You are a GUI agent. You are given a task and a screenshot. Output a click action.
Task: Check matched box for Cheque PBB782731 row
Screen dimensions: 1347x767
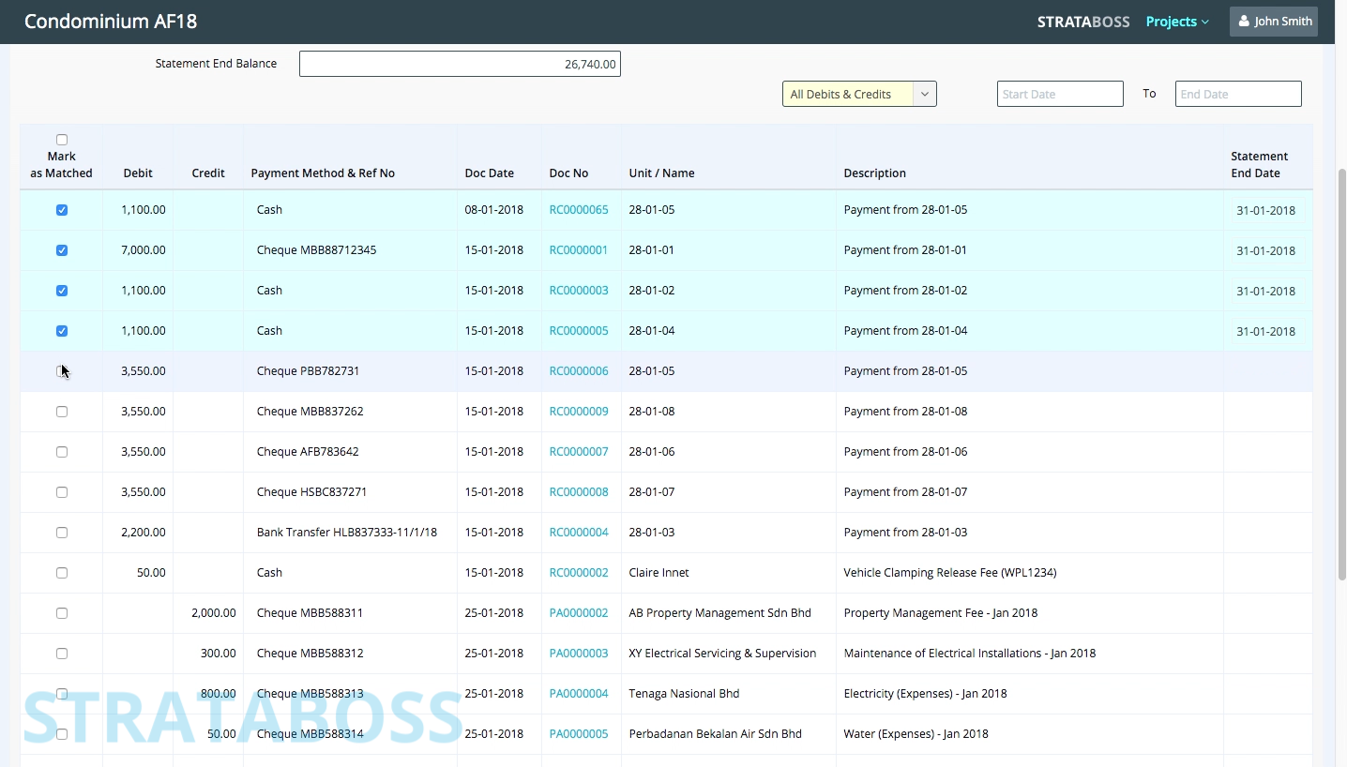(x=62, y=371)
